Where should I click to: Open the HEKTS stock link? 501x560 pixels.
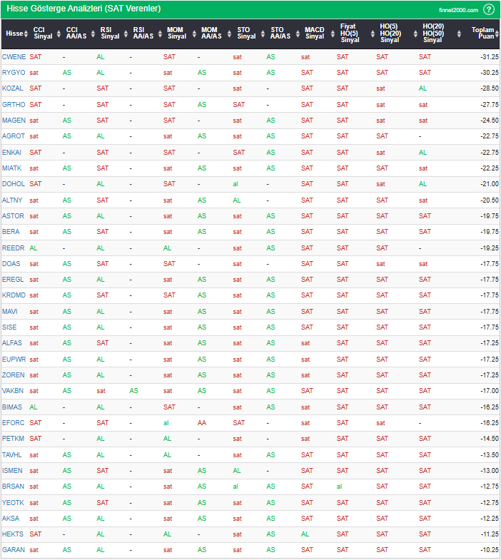click(13, 534)
